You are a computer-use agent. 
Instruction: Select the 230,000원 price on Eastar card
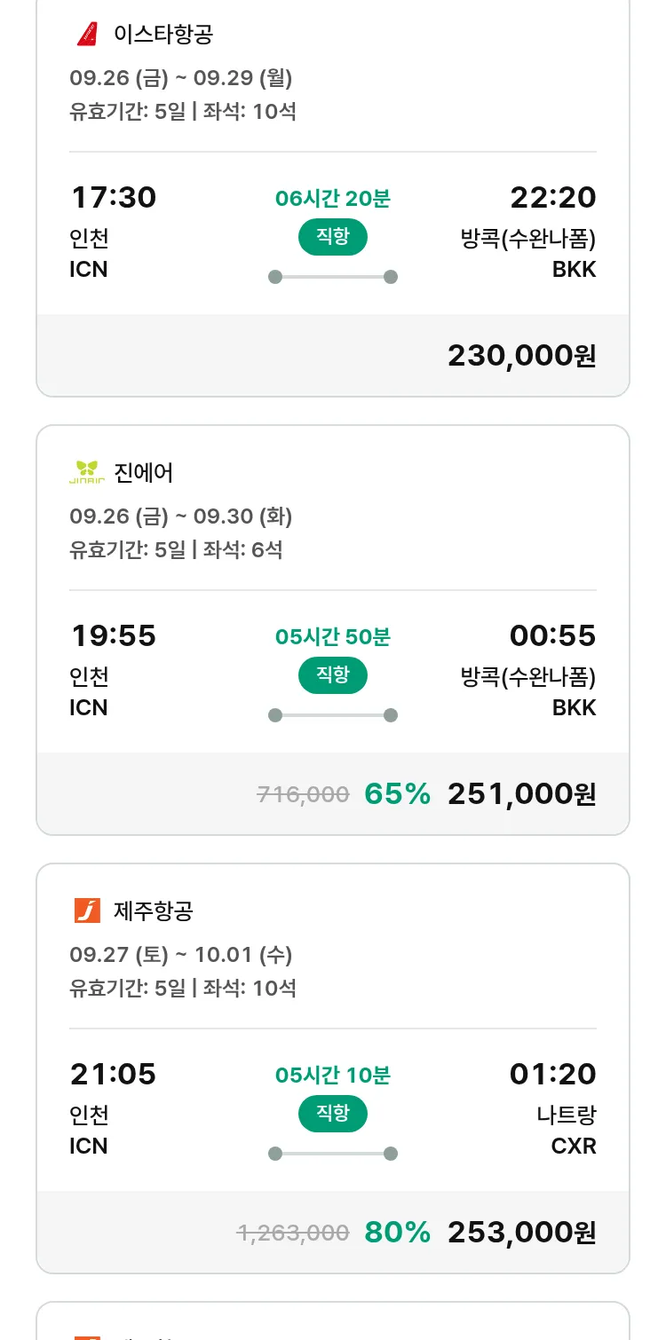coord(521,356)
